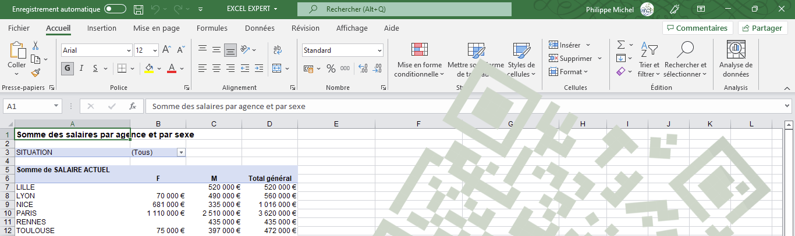Click the Save floppy disk icon
Screen dimensions: 795x236
[139, 9]
